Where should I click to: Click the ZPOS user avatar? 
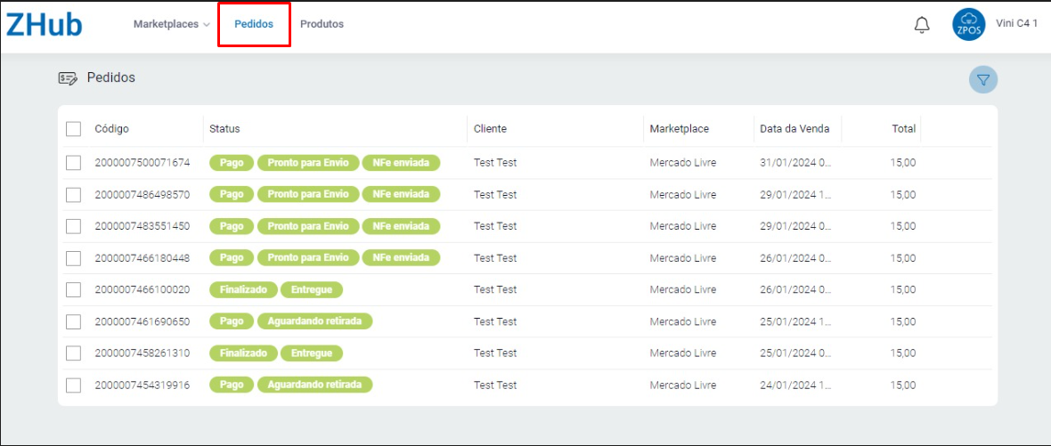968,25
